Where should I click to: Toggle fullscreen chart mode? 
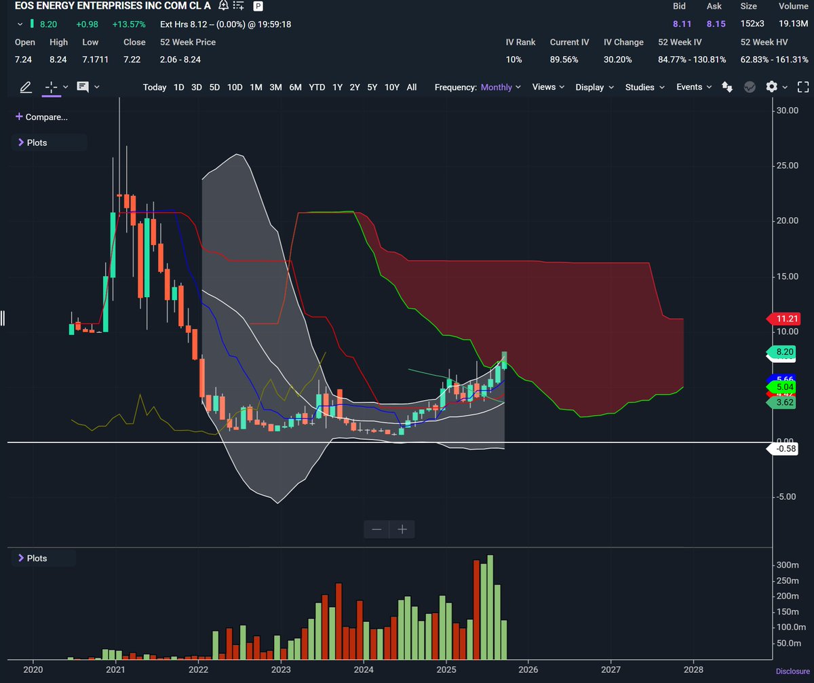803,87
